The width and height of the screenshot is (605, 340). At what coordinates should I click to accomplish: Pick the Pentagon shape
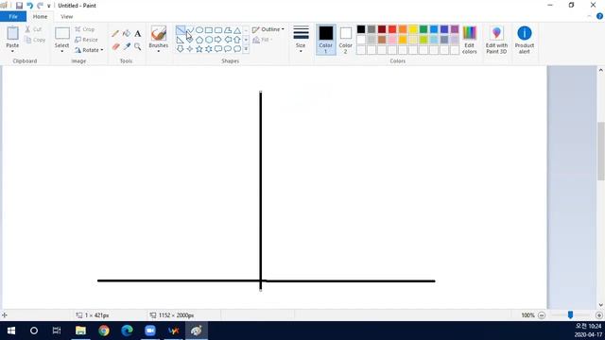[x=199, y=40]
